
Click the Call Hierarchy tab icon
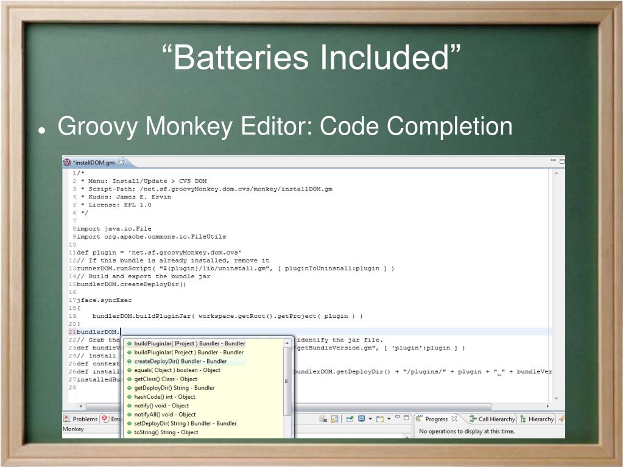(x=473, y=418)
